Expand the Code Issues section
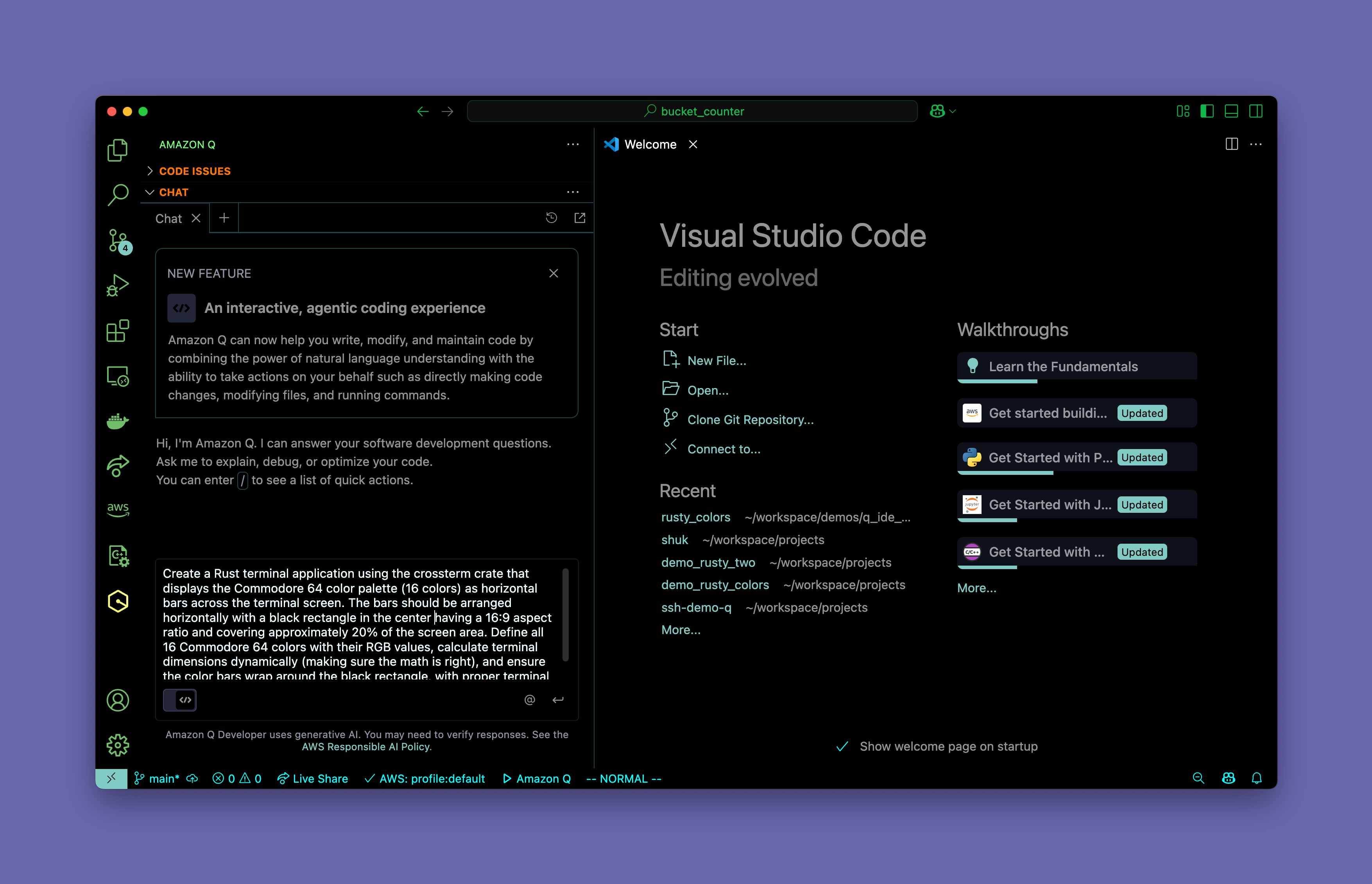Screen dimensions: 1372x884 click(194, 171)
